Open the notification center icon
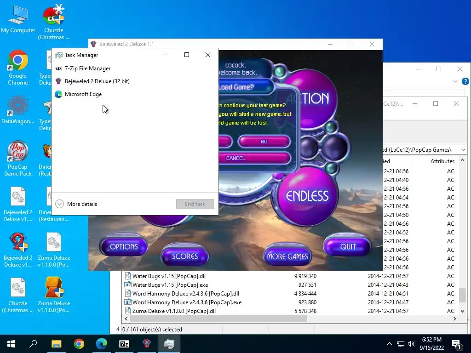471x353 pixels. pyautogui.click(x=456, y=344)
